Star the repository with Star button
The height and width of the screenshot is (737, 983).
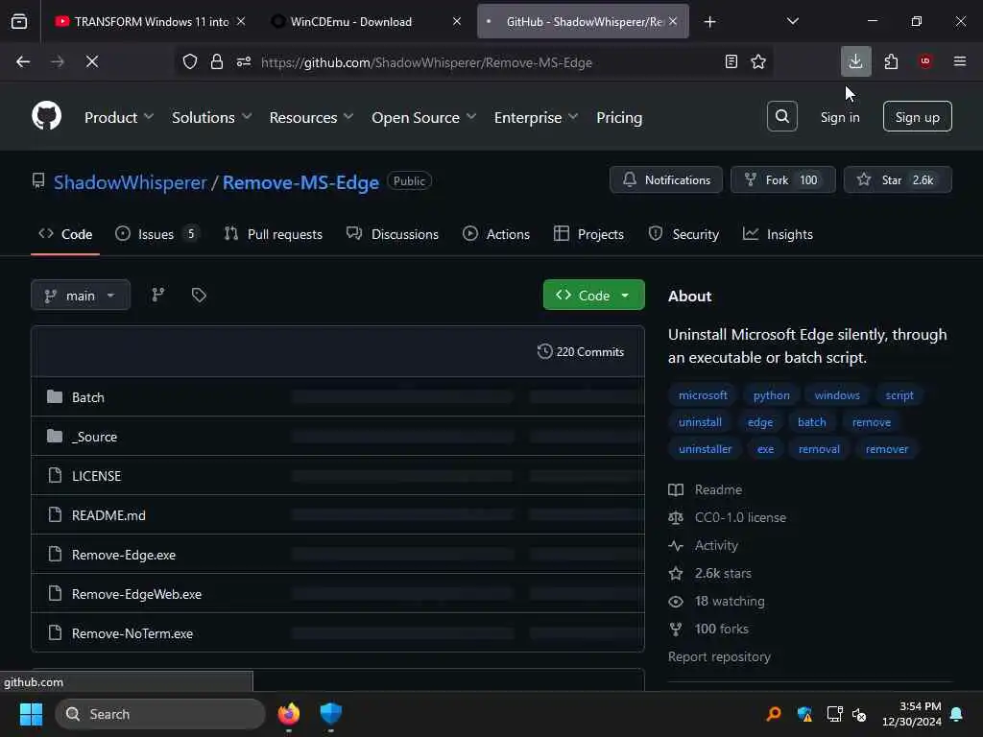pyautogui.click(x=898, y=179)
